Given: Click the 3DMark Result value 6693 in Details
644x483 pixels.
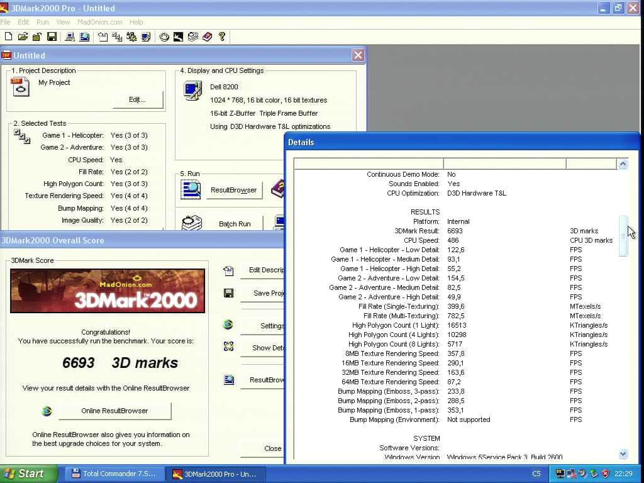Looking at the screenshot, I should 455,231.
